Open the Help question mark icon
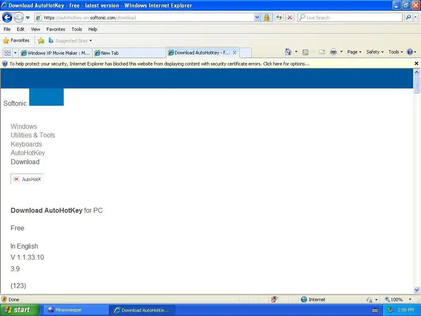This screenshot has width=421, height=316. (x=411, y=52)
